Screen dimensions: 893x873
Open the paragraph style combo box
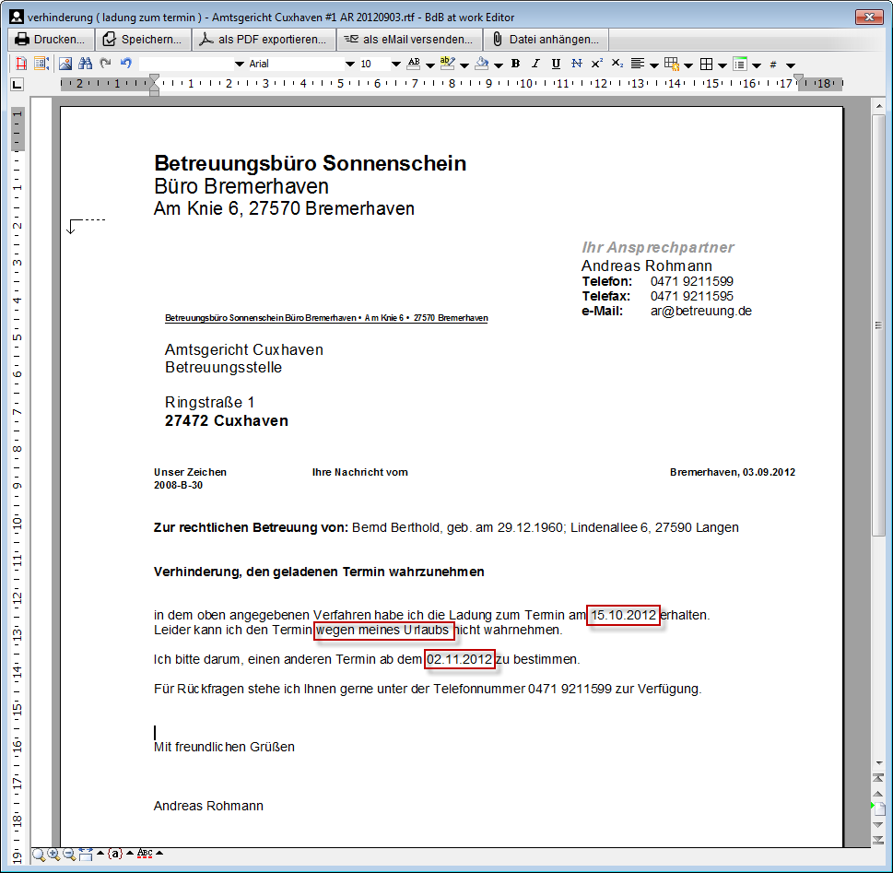click(x=192, y=64)
